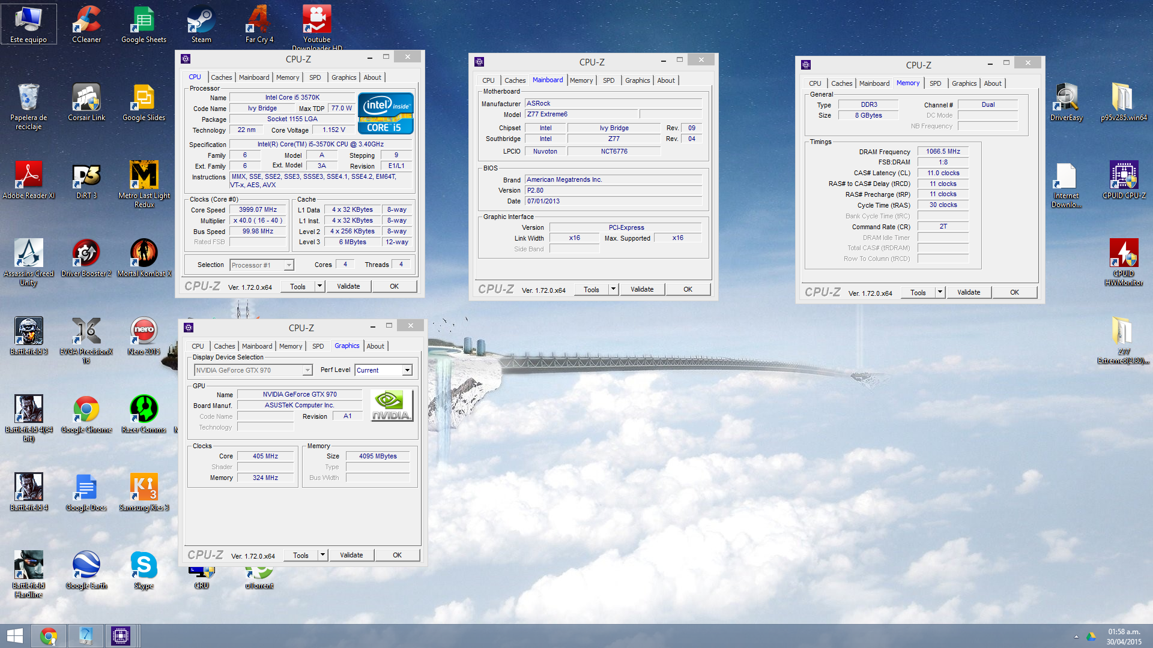Launch Far Cry 4 desktop shortcut
Screen dimensions: 1153x648
click(x=259, y=24)
